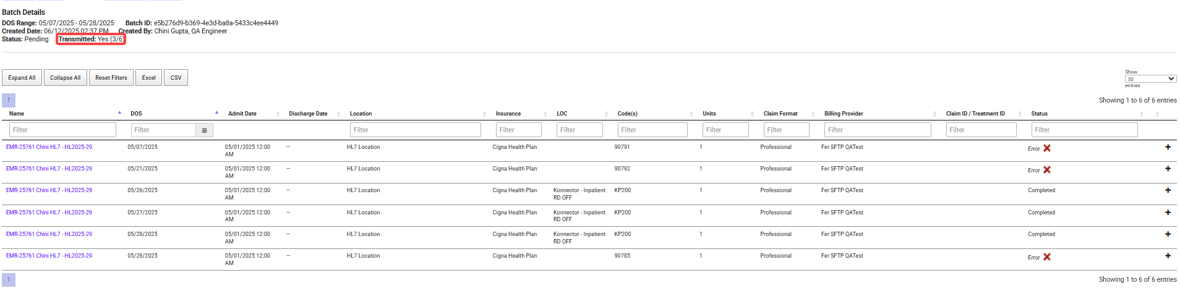Viewport: 1180px width, 304px height.
Task: Sort the table by Name column arrow
Action: pos(119,113)
